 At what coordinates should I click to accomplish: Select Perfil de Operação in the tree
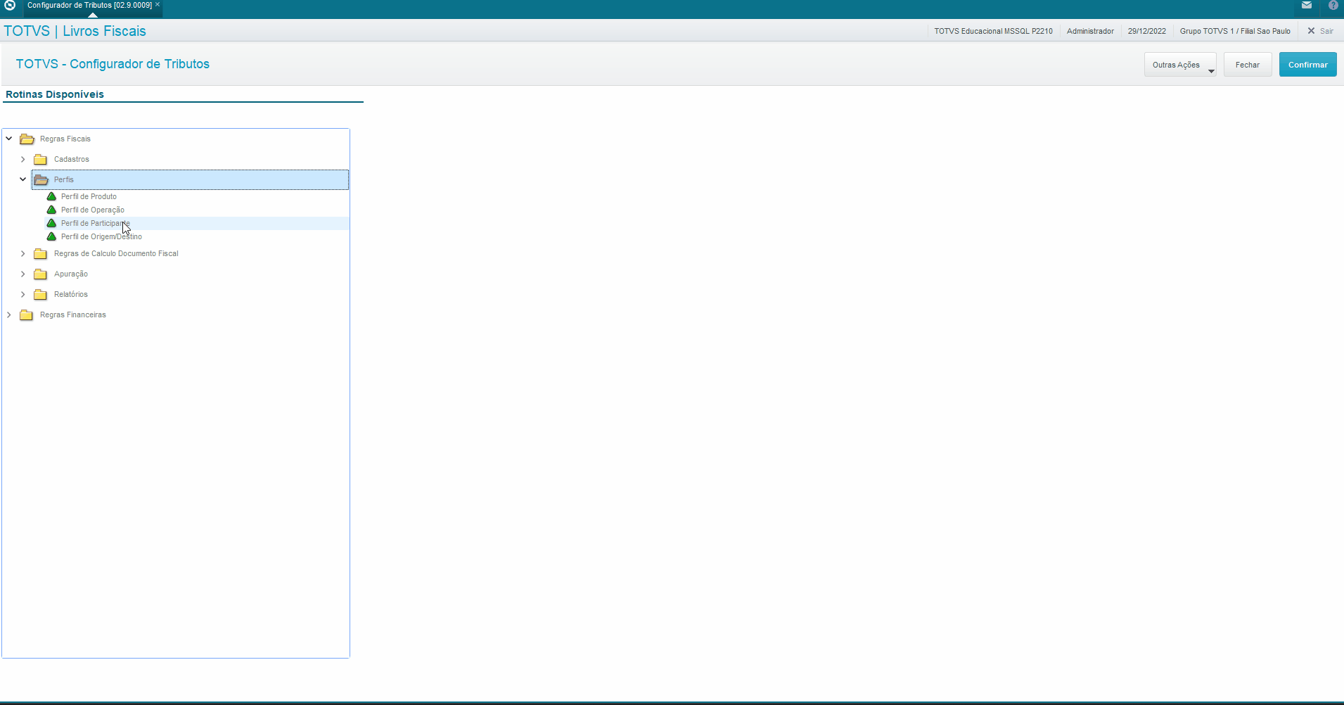(93, 210)
